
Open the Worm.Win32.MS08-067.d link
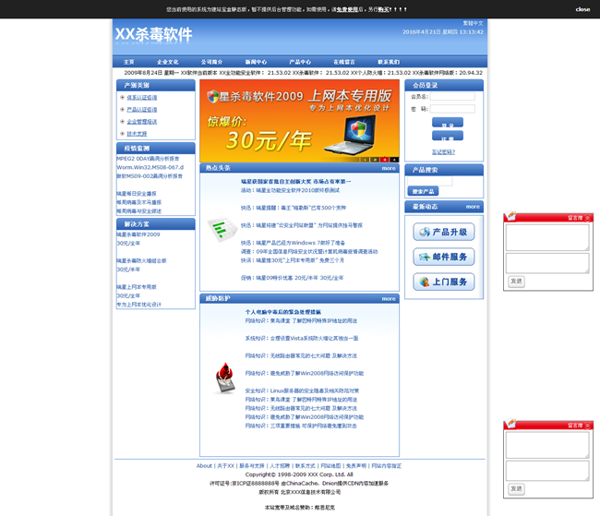[150, 167]
